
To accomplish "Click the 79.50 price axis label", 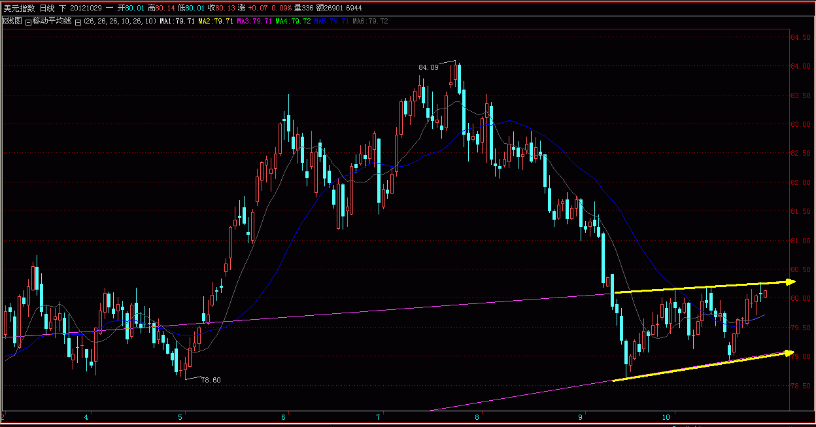I will tap(801, 328).
